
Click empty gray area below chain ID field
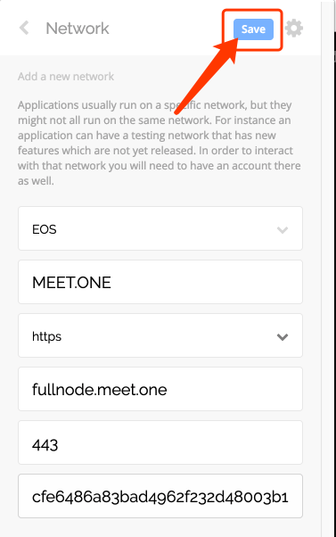(160, 528)
